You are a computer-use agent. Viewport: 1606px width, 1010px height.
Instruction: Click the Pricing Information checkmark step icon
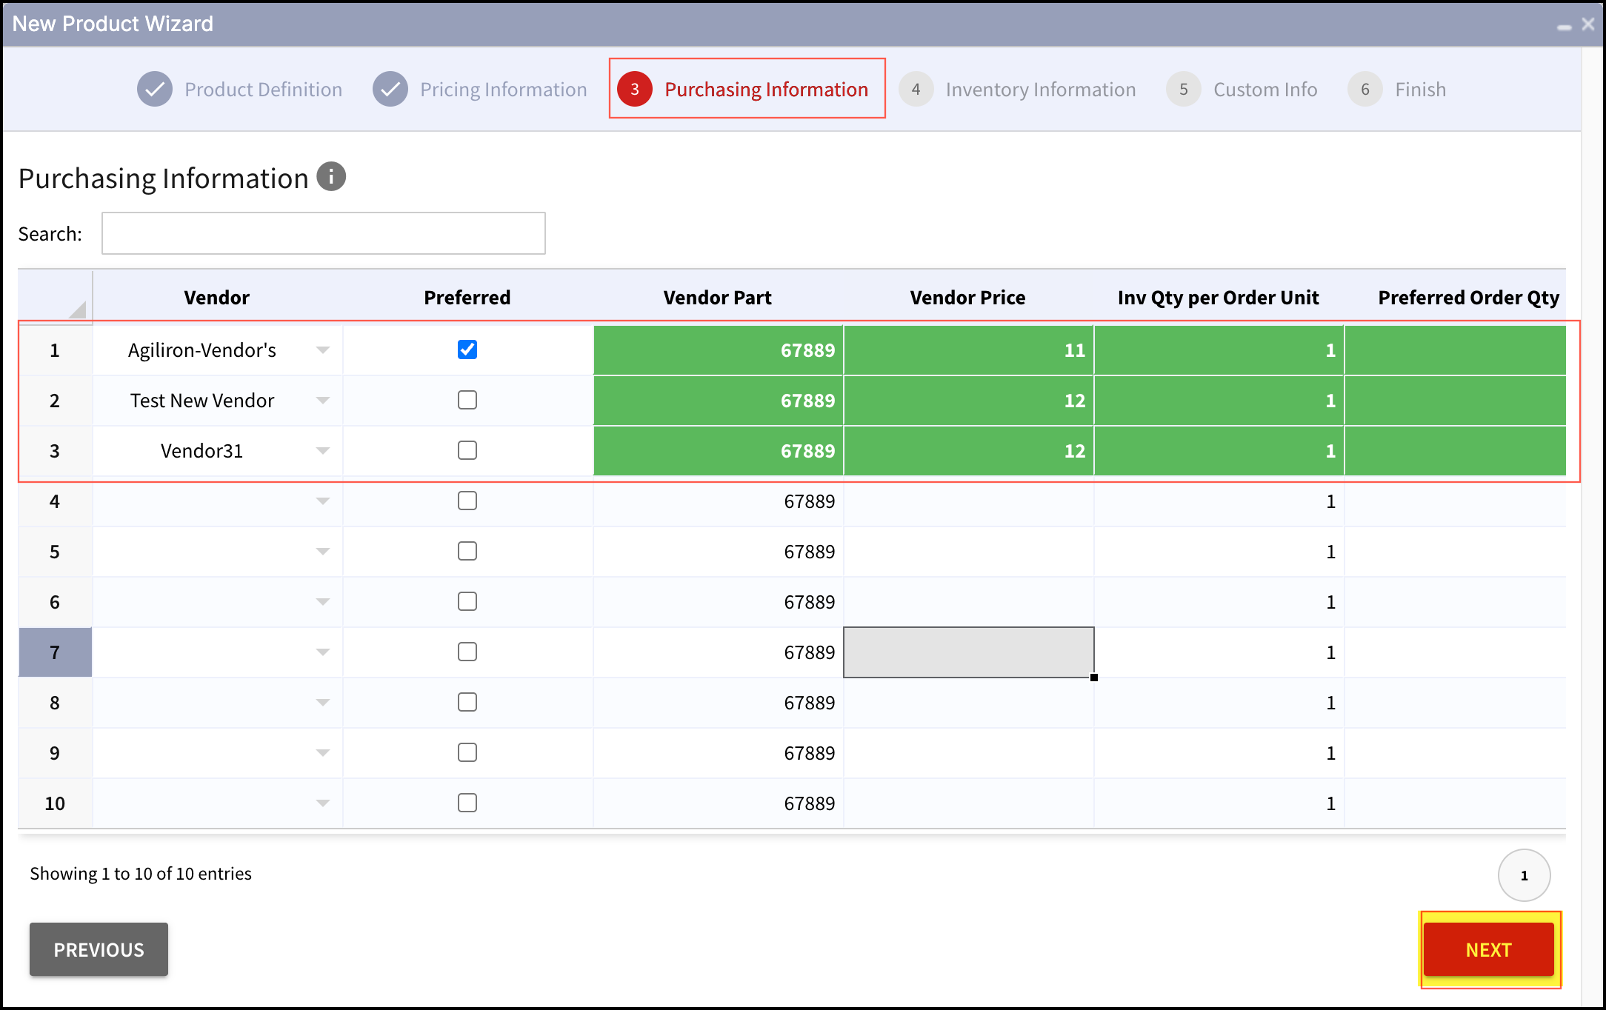tap(390, 90)
